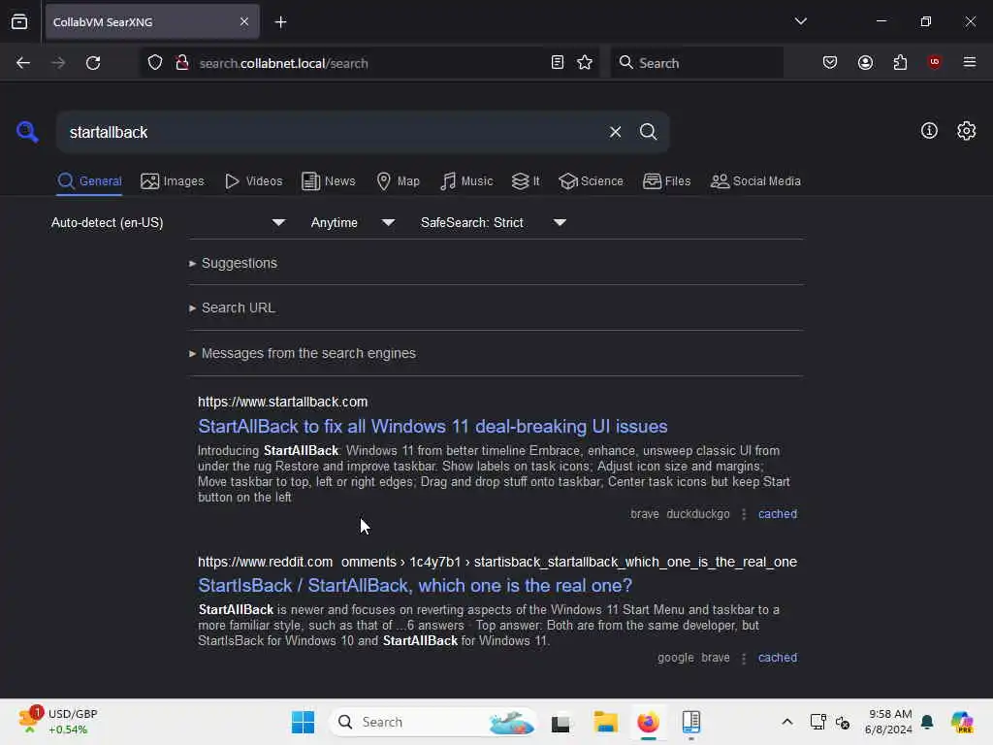Open File Explorer from the taskbar
The height and width of the screenshot is (745, 993).
click(x=605, y=722)
